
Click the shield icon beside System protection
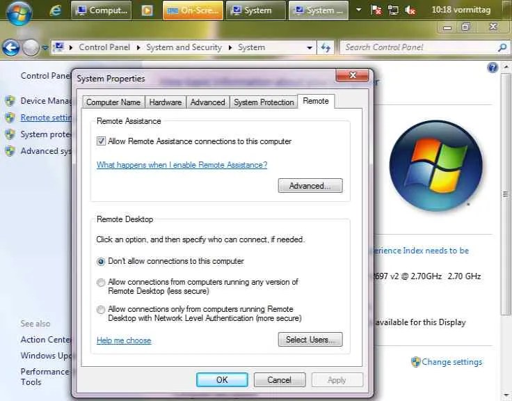pos(10,134)
